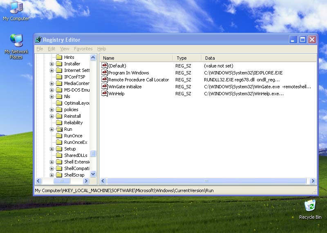Click the Setup folder icon

(x=59, y=149)
